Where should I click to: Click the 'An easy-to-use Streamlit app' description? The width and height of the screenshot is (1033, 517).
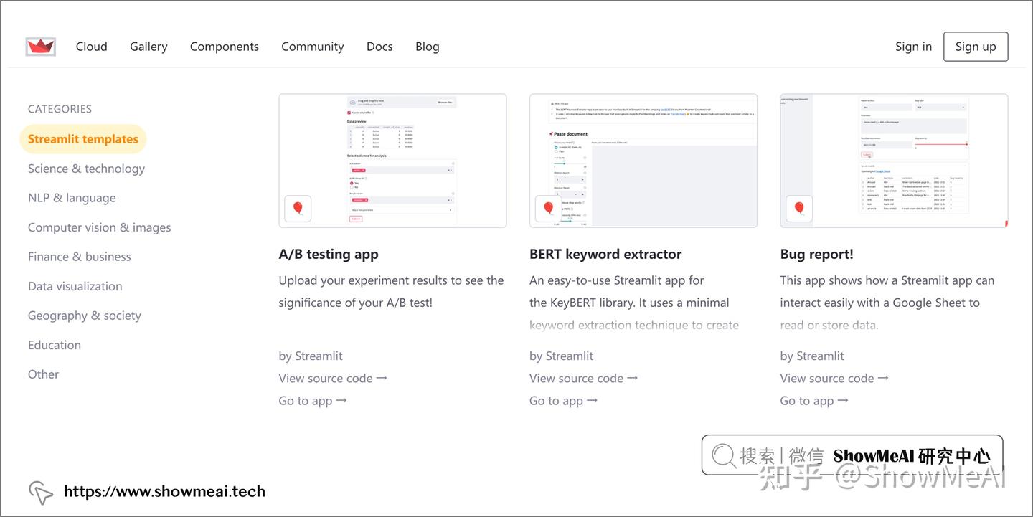pos(634,303)
